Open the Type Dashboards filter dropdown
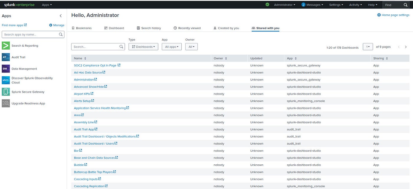 [143, 47]
